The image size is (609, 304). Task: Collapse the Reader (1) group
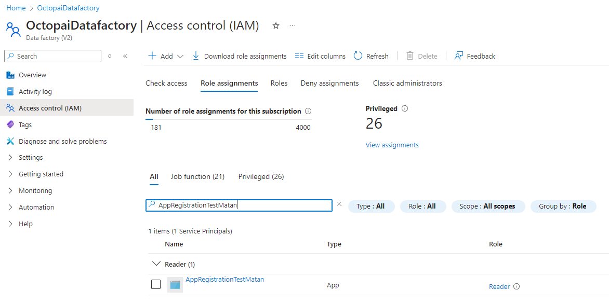pyautogui.click(x=156, y=264)
